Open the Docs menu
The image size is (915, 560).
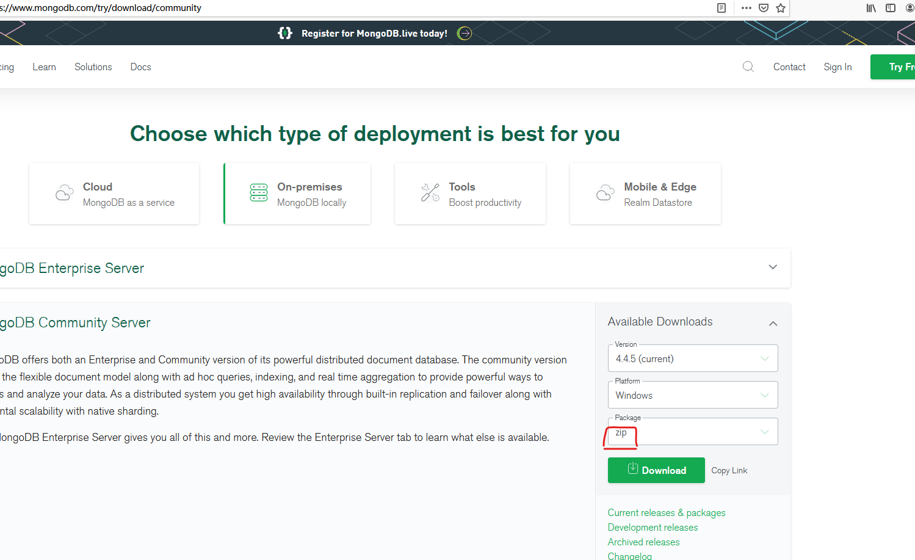(x=140, y=67)
